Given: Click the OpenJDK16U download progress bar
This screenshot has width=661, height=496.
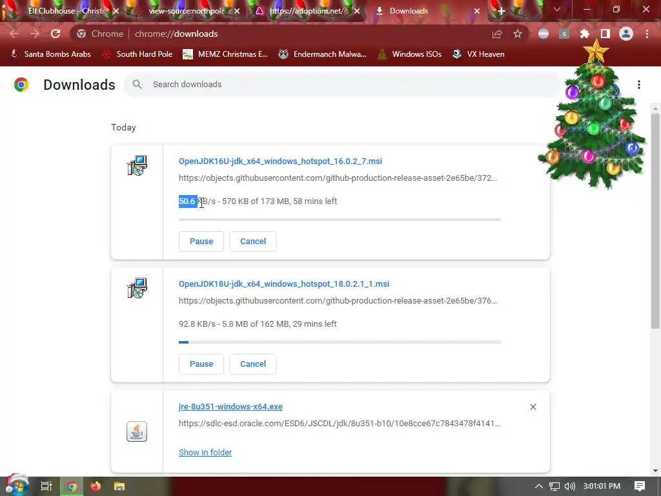Looking at the screenshot, I should click(340, 220).
